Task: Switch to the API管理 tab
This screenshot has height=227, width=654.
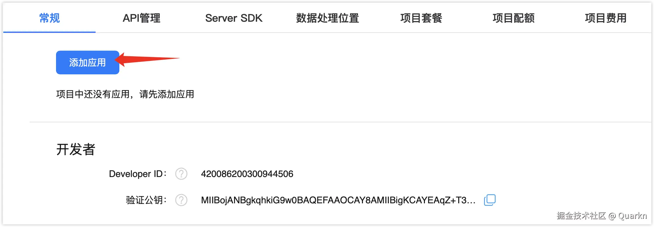Action: coord(142,18)
